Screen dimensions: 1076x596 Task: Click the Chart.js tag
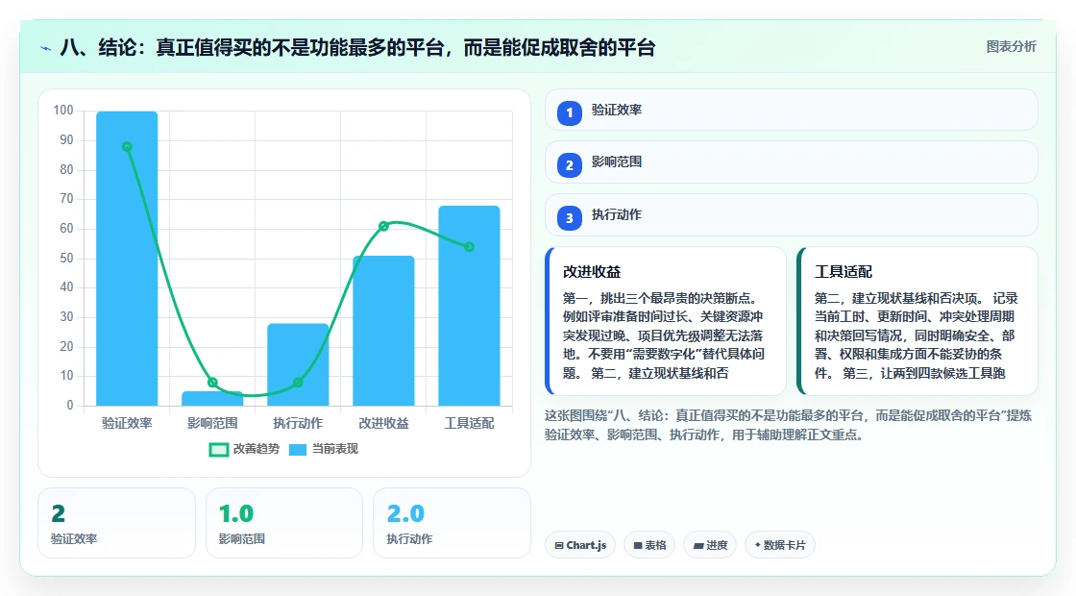[x=580, y=545]
